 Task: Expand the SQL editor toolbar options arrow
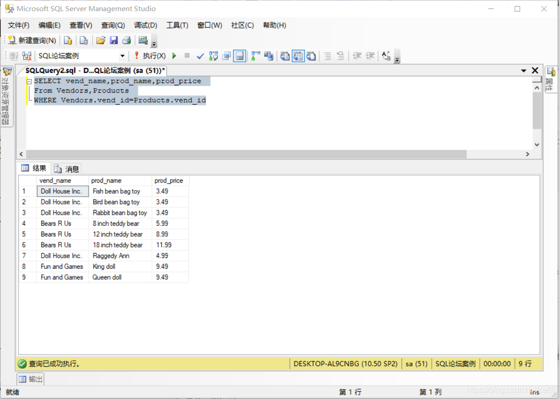[x=397, y=57]
